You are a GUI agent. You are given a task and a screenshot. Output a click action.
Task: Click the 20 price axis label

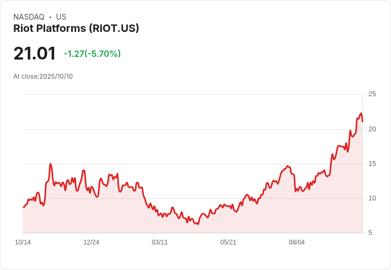[x=372, y=129]
